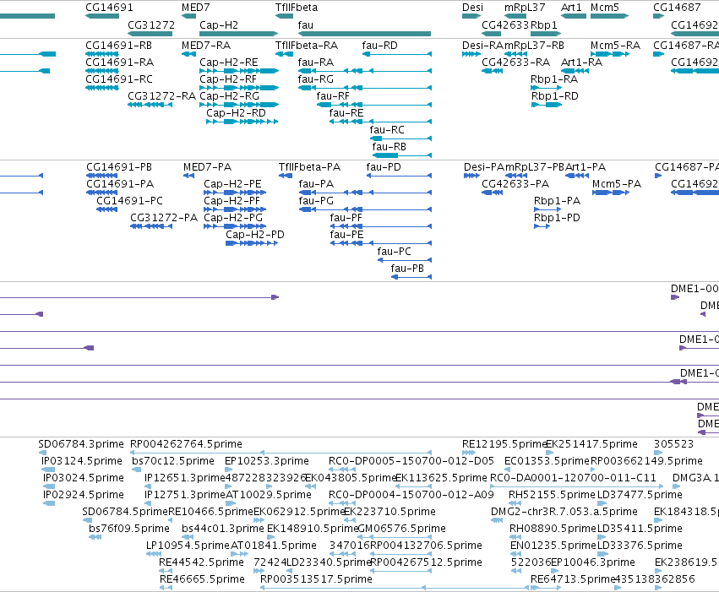Screen dimensions: 719x592
Task: Click the fau-RD transcript label
Action: tap(379, 46)
